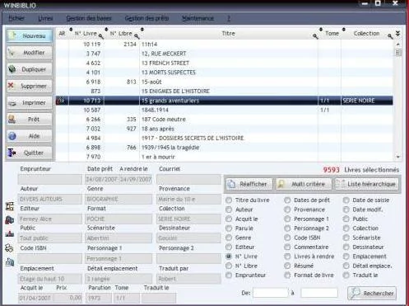The width and height of the screenshot is (409, 306).
Task: Open Multi critère search
Action: [304, 184]
